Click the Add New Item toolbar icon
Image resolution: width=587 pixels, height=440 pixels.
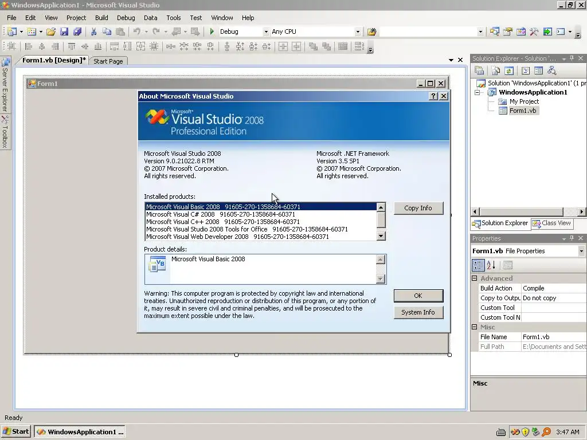pyautogui.click(x=32, y=32)
